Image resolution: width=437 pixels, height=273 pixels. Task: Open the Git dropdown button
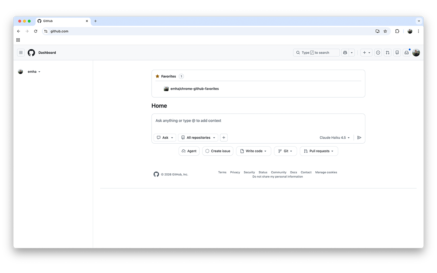(x=285, y=151)
